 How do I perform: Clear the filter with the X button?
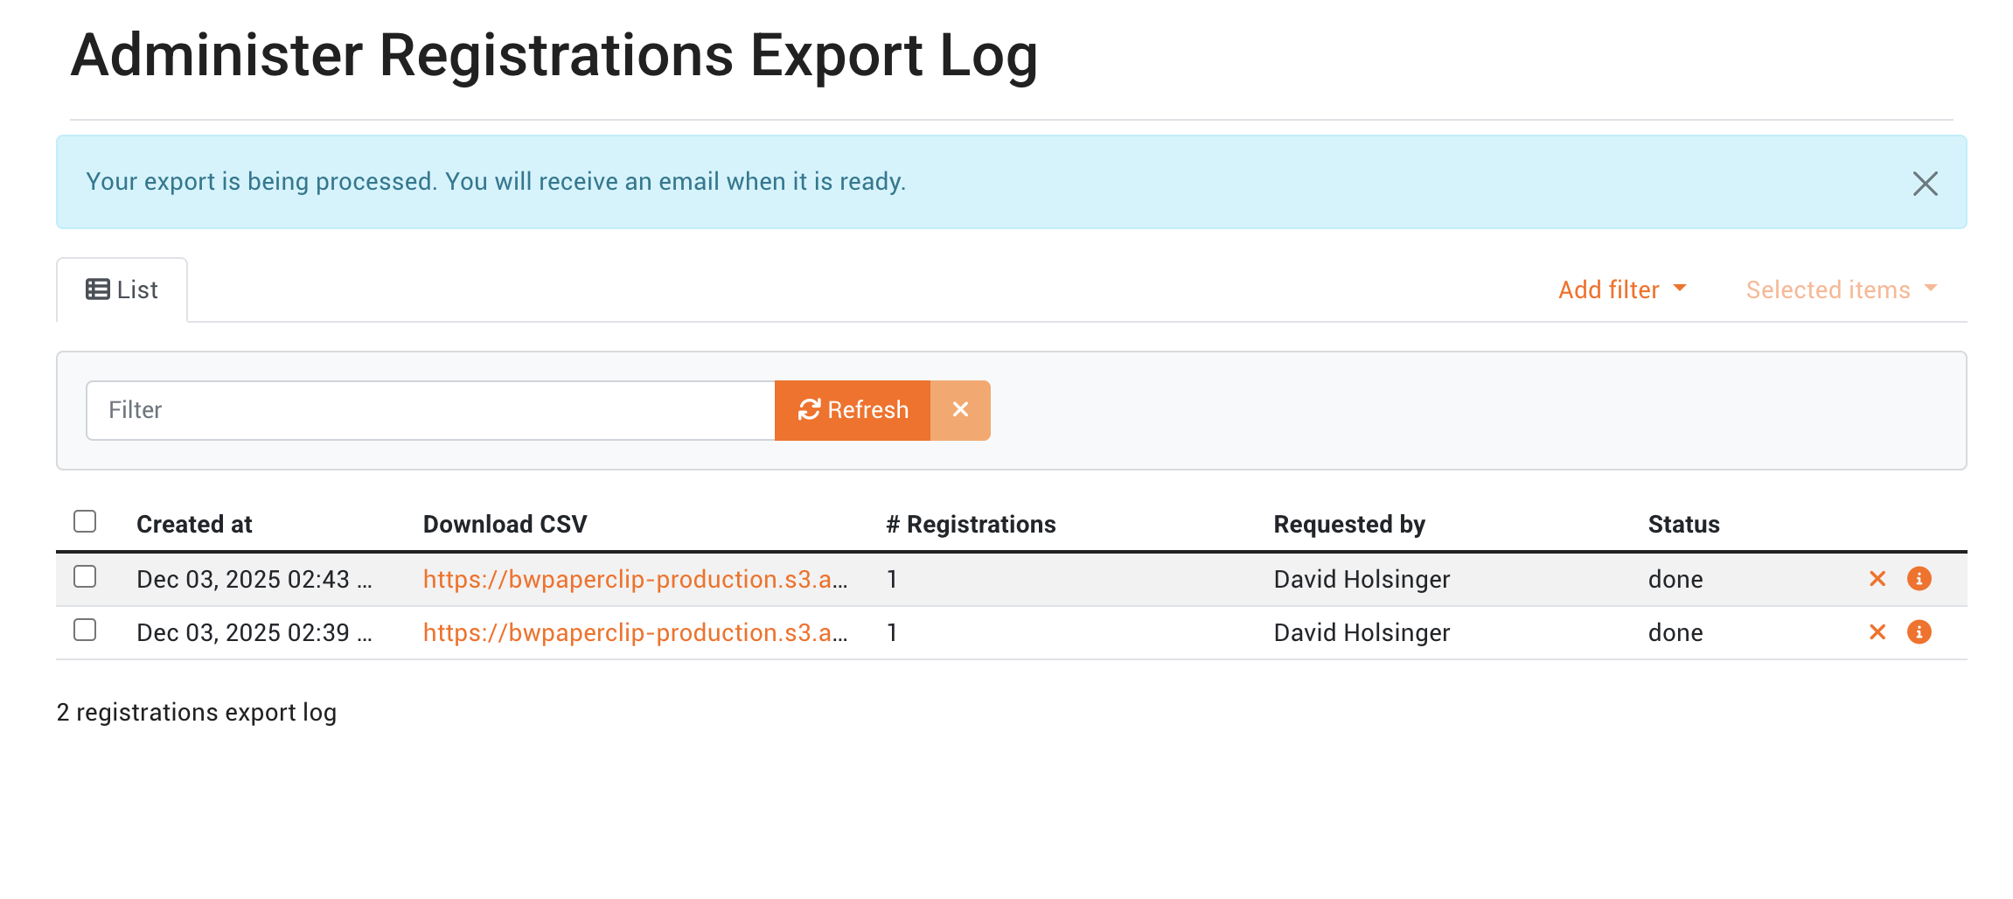[x=960, y=410]
